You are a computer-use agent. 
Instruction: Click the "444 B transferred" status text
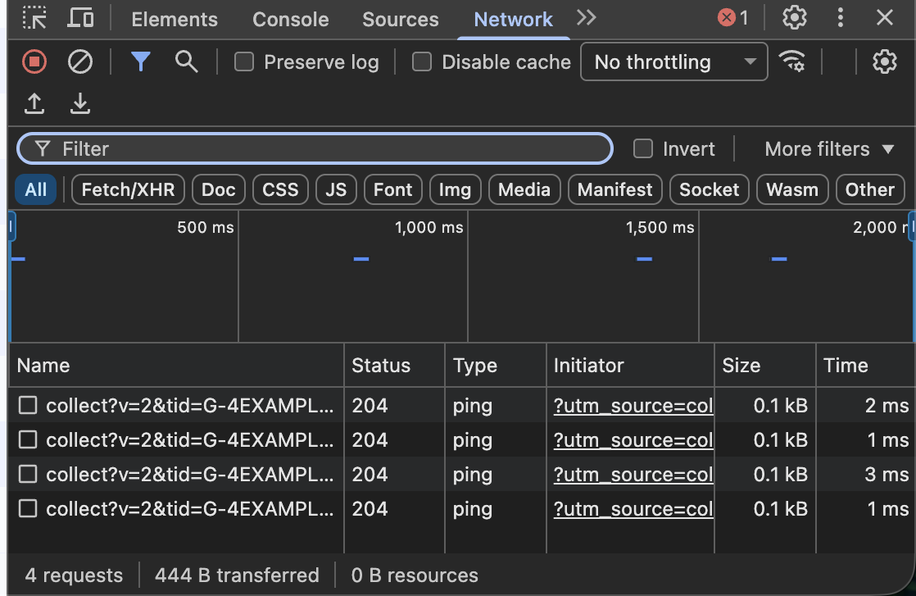coord(237,576)
